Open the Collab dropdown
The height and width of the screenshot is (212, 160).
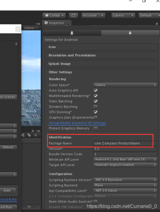(54, 15)
